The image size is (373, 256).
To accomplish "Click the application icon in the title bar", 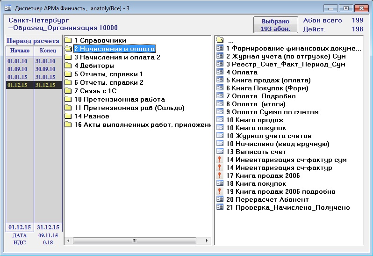I will [x=7, y=8].
